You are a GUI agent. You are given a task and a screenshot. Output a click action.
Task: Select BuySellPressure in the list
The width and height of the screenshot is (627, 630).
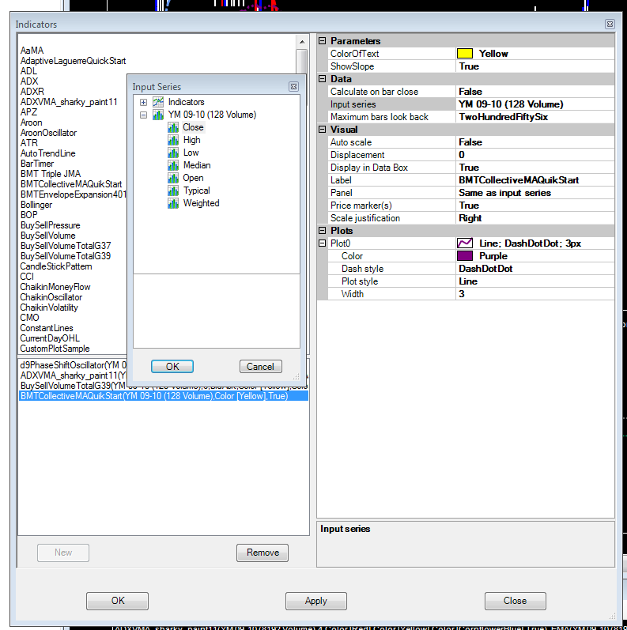click(51, 225)
